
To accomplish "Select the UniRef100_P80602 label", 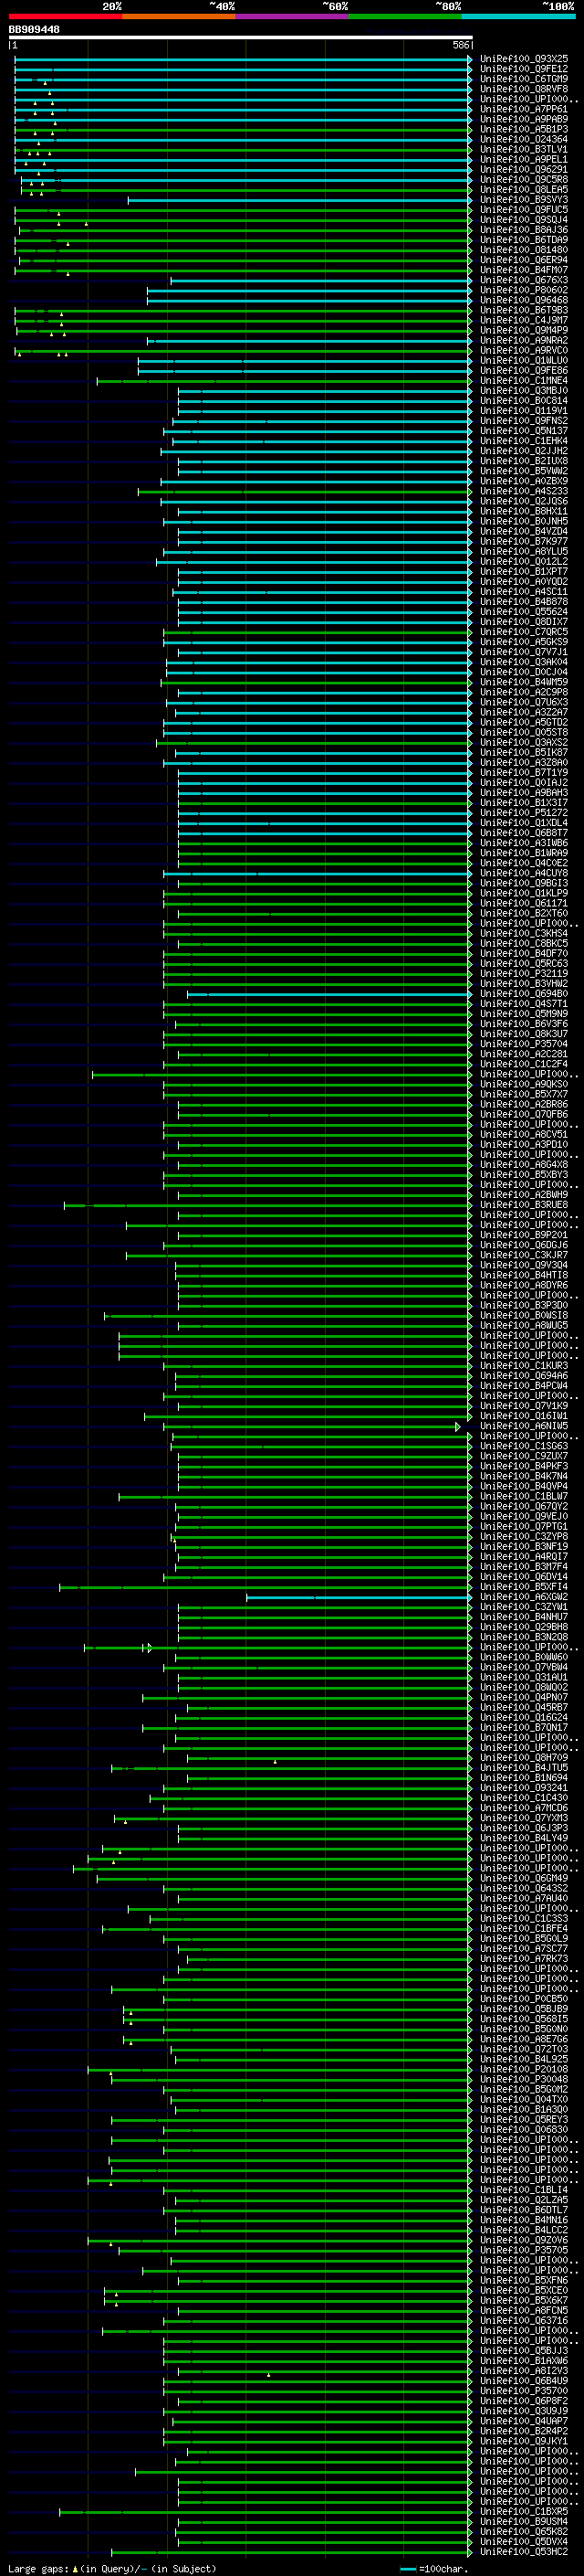I will coord(524,290).
